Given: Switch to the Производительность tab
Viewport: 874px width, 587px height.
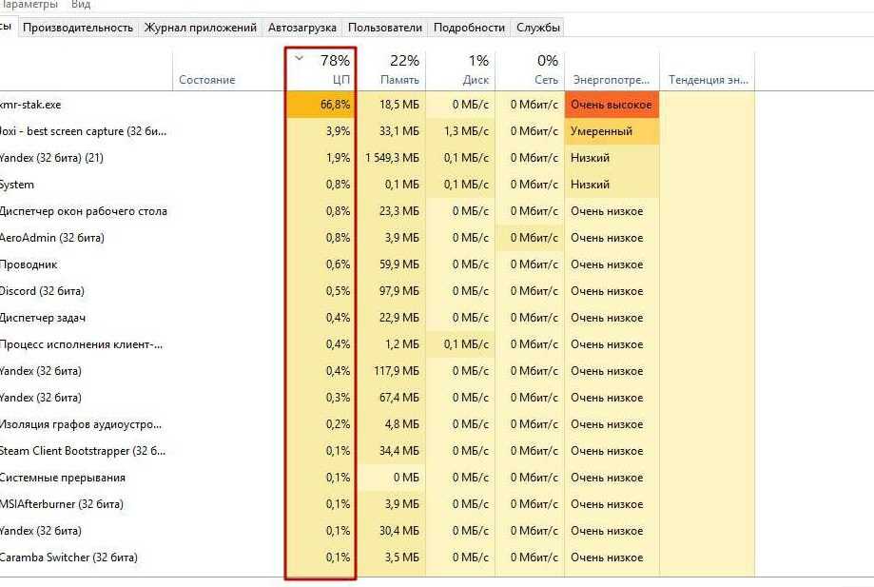Looking at the screenshot, I should [x=78, y=28].
